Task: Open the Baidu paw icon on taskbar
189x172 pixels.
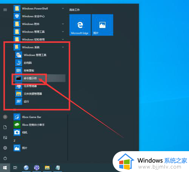Action: 37,168
